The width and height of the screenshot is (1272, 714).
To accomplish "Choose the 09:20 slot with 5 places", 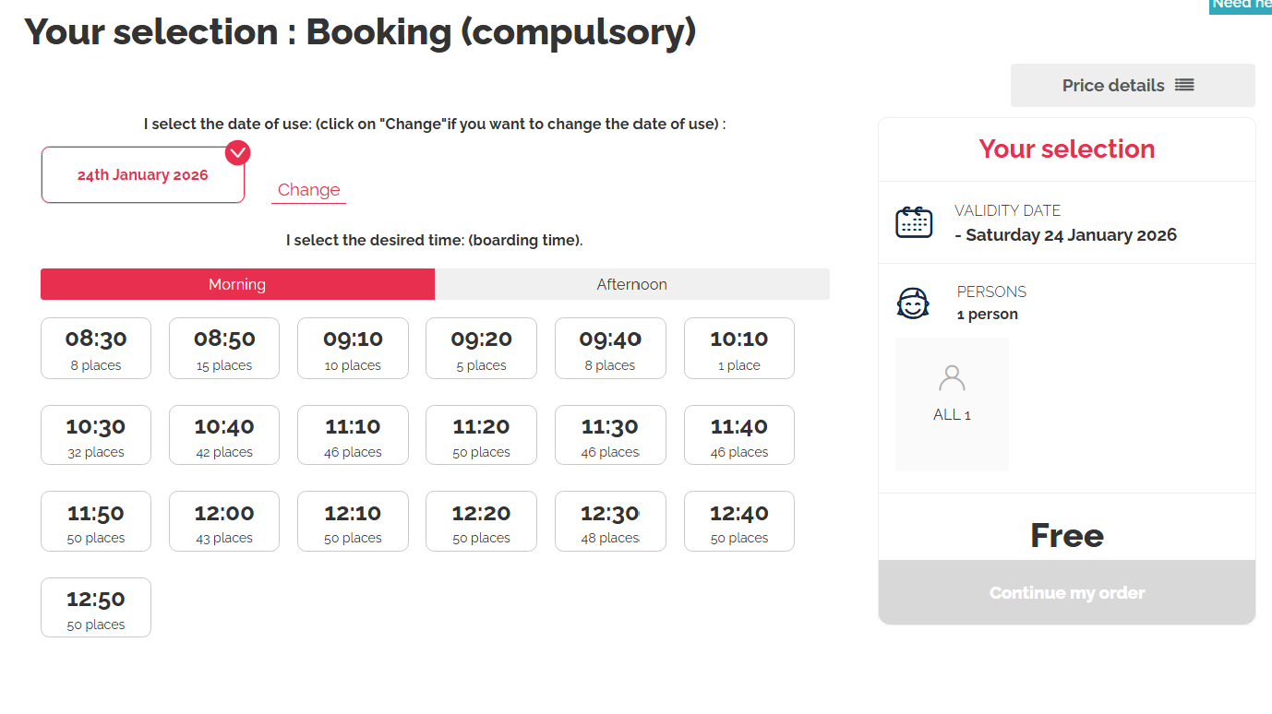I will tap(481, 349).
